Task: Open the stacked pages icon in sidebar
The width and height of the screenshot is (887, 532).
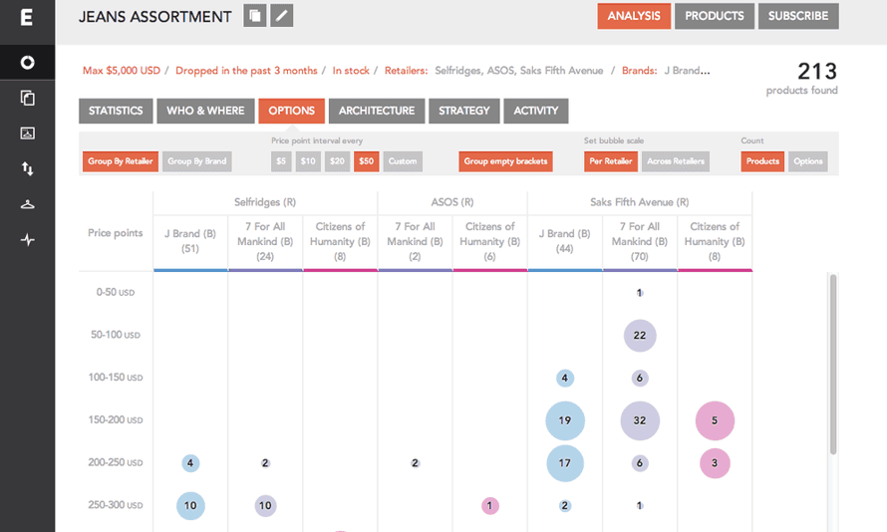Action: 27,98
